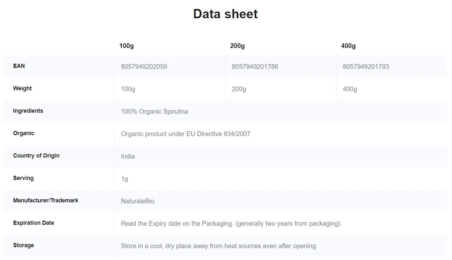Click the Weight row label
Screen dimensions: 452x260
tap(22, 88)
